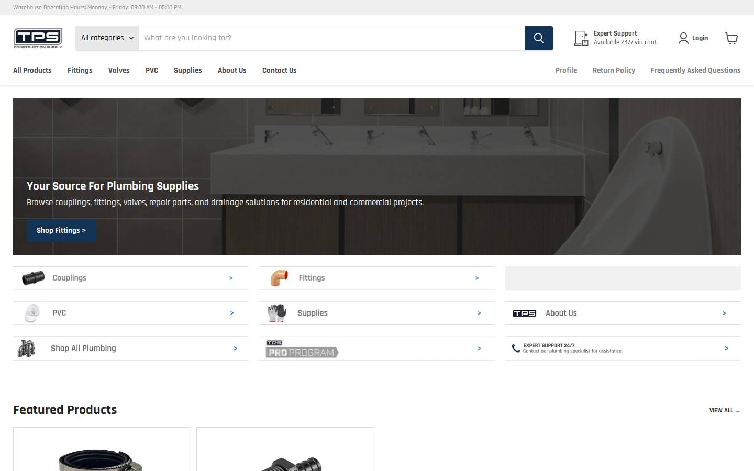Click the arrow on Pro Program row
The image size is (754, 471).
(479, 349)
